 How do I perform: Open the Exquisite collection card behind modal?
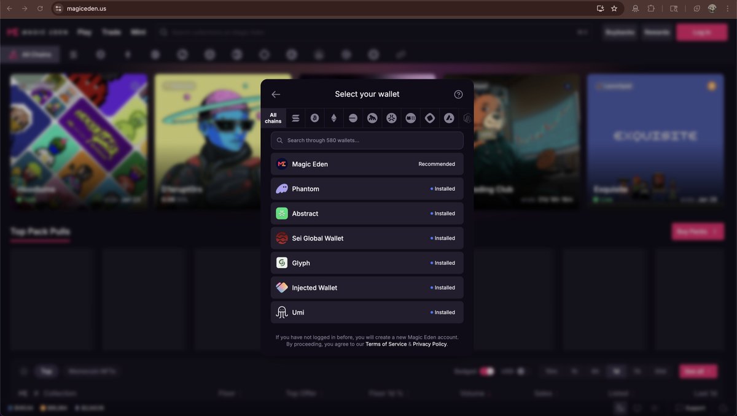coord(655,141)
